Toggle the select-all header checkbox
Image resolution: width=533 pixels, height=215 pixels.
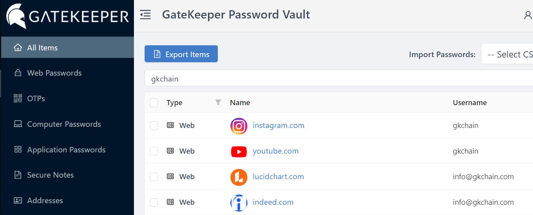[154, 103]
